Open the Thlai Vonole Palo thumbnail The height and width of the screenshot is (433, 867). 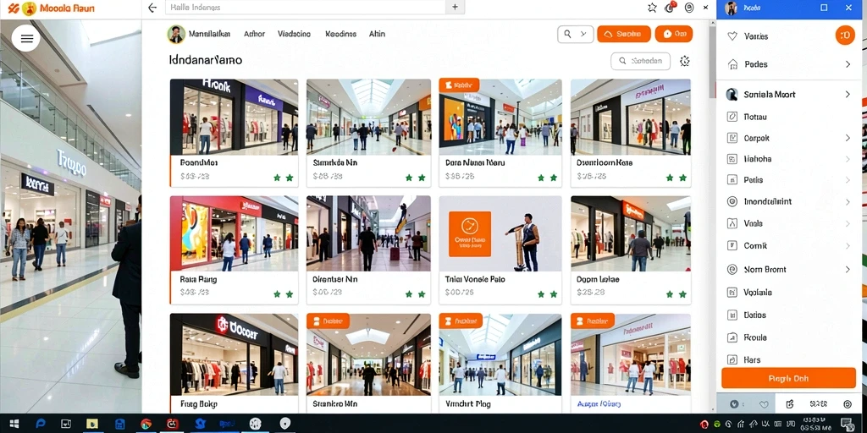[500, 233]
